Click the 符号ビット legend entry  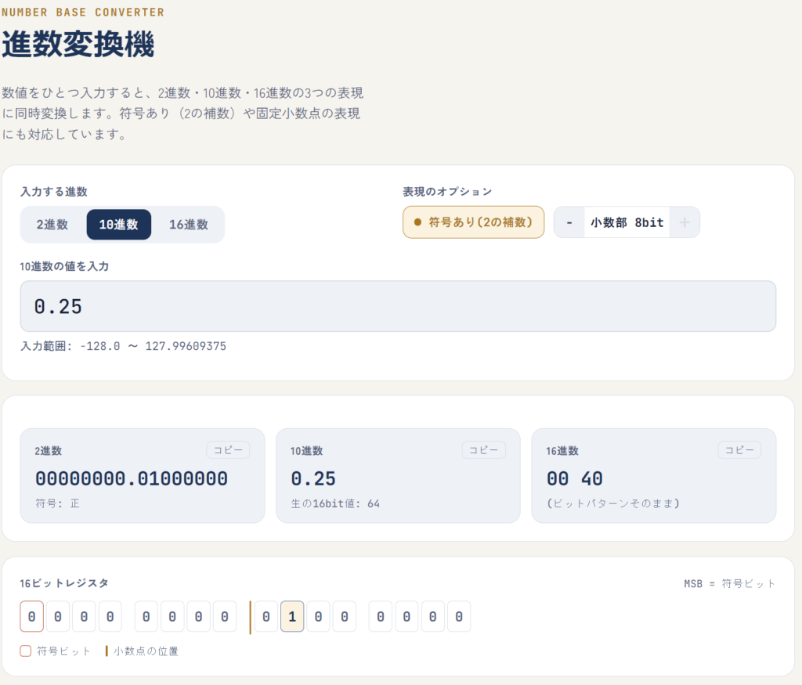(x=56, y=651)
